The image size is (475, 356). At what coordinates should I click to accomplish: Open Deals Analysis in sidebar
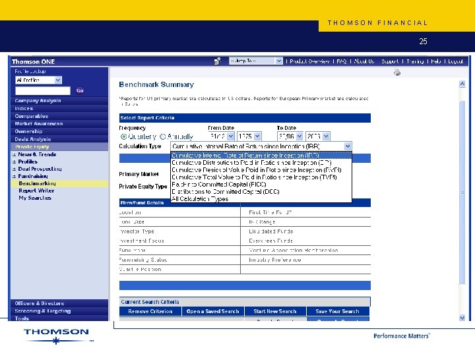pos(59,139)
